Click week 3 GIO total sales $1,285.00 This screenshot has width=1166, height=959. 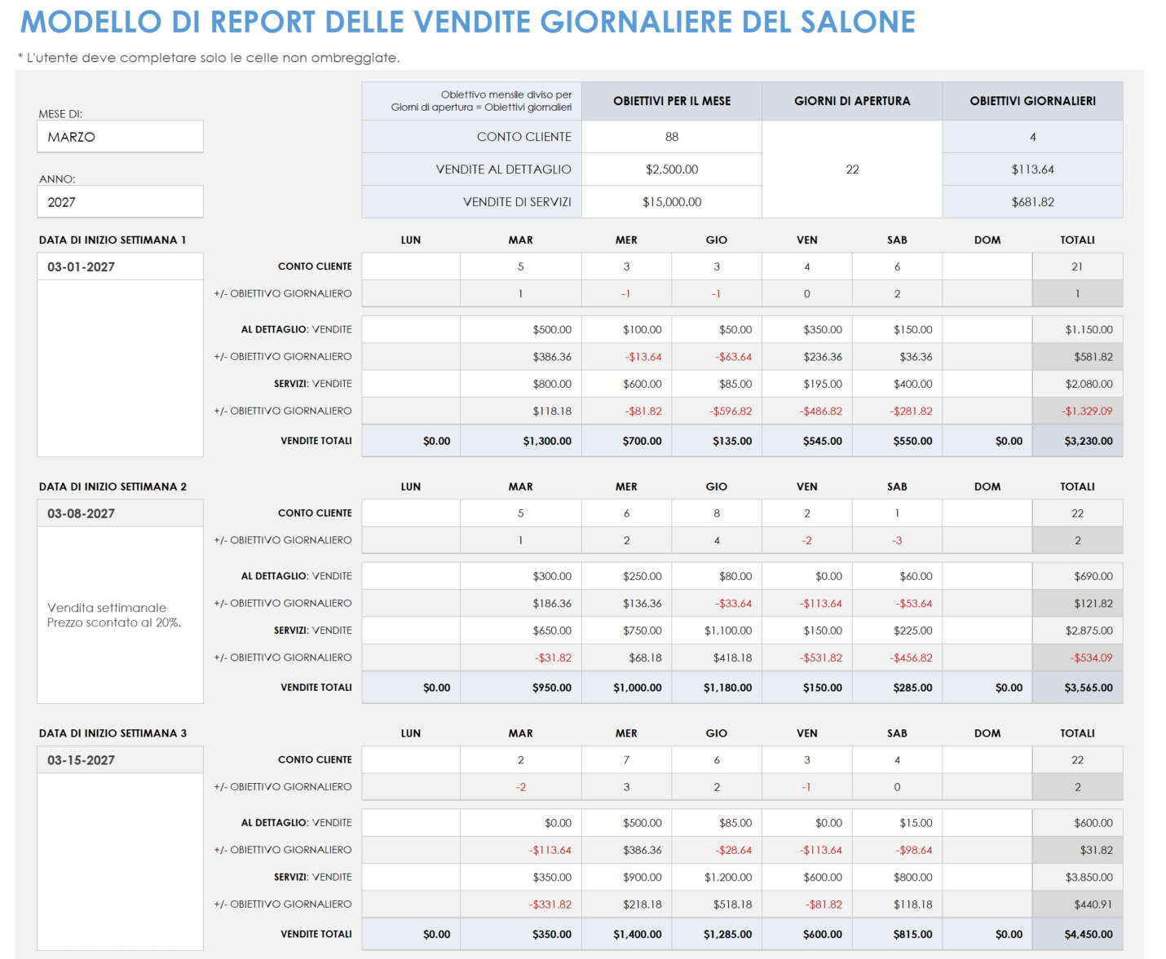point(717,935)
